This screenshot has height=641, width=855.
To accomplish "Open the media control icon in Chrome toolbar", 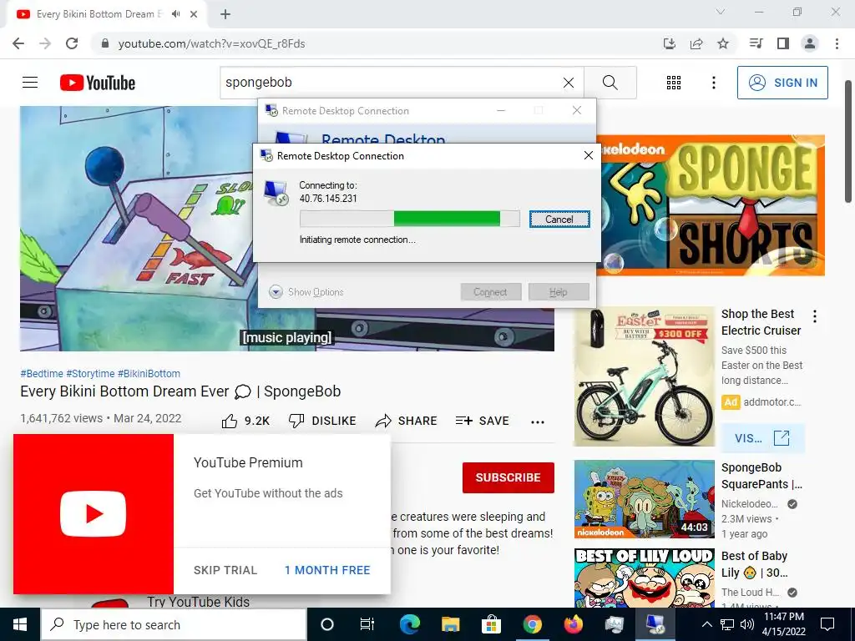I will [x=756, y=43].
